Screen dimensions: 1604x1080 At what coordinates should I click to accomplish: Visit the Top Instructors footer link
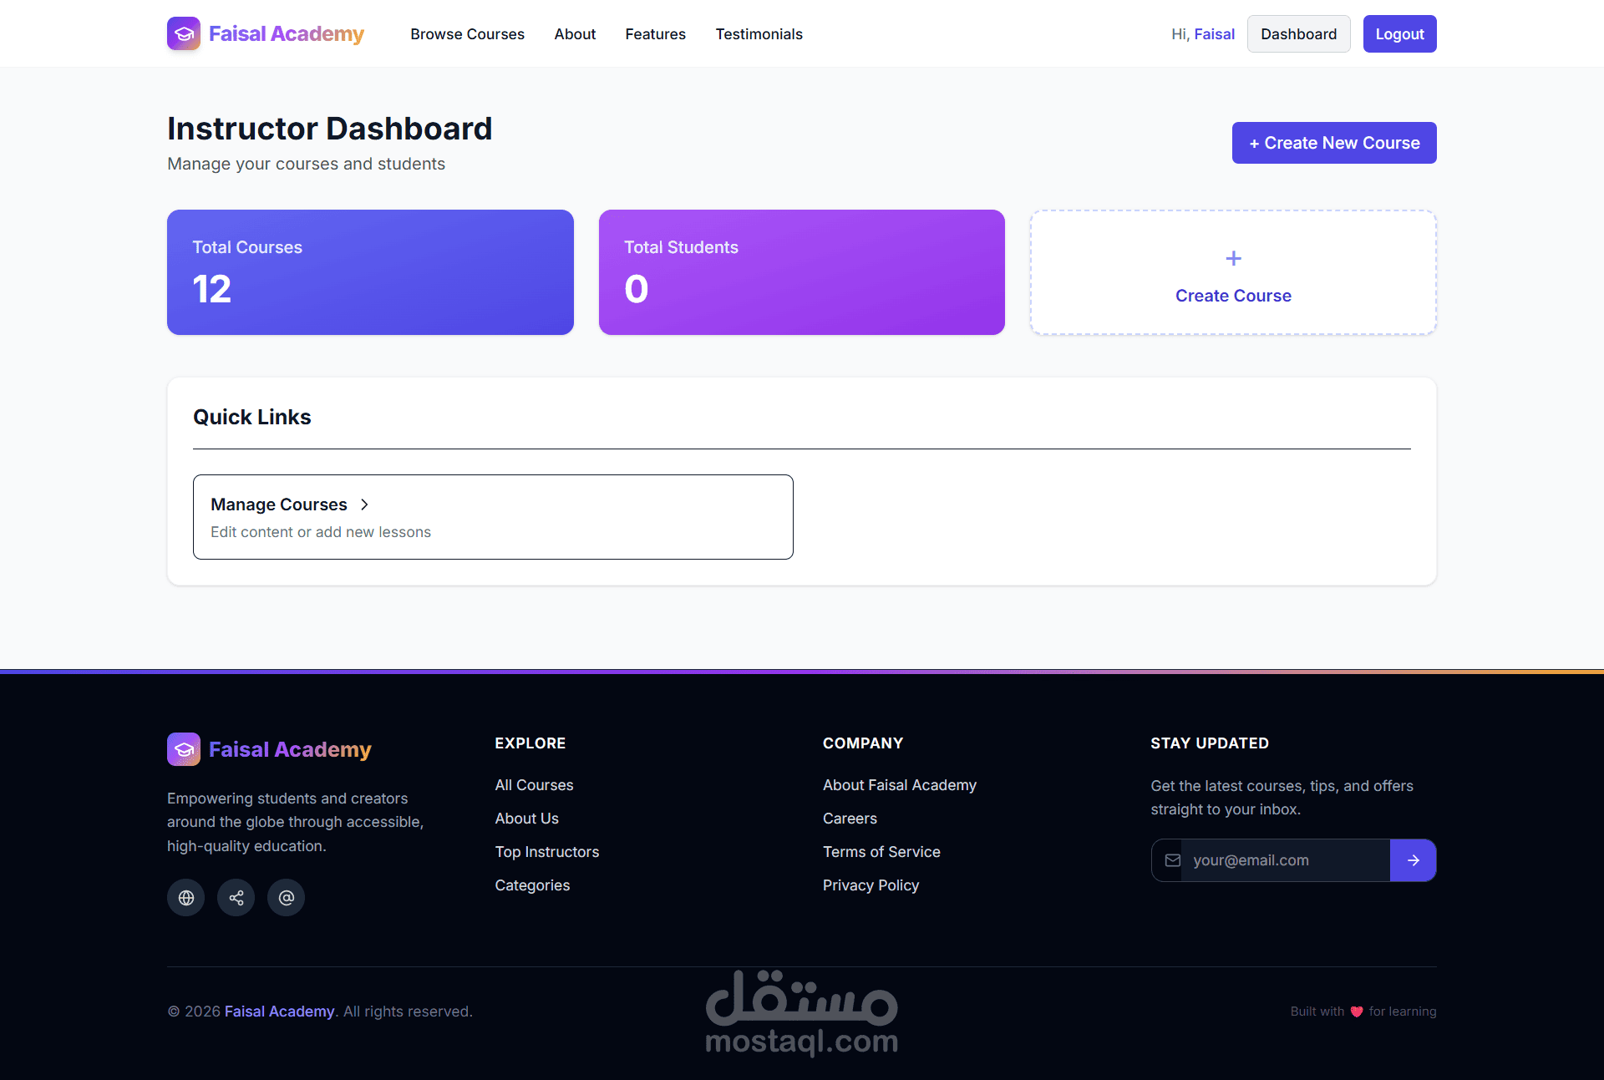tap(547, 852)
